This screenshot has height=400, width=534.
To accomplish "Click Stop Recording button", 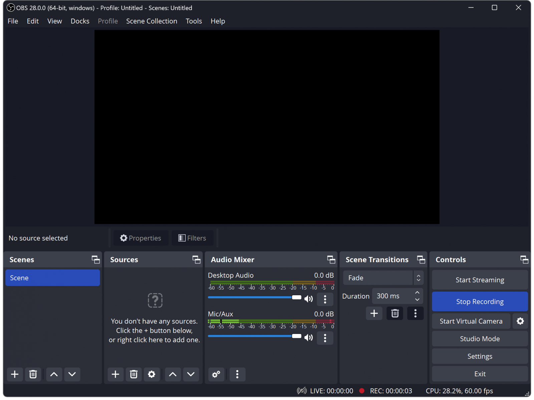I will (480, 302).
